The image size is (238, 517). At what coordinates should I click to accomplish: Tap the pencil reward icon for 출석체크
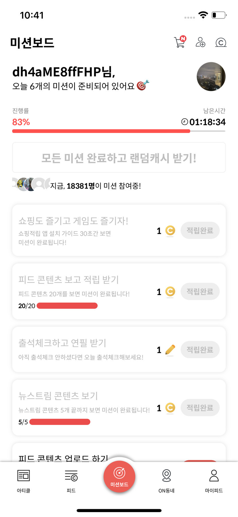click(x=170, y=350)
